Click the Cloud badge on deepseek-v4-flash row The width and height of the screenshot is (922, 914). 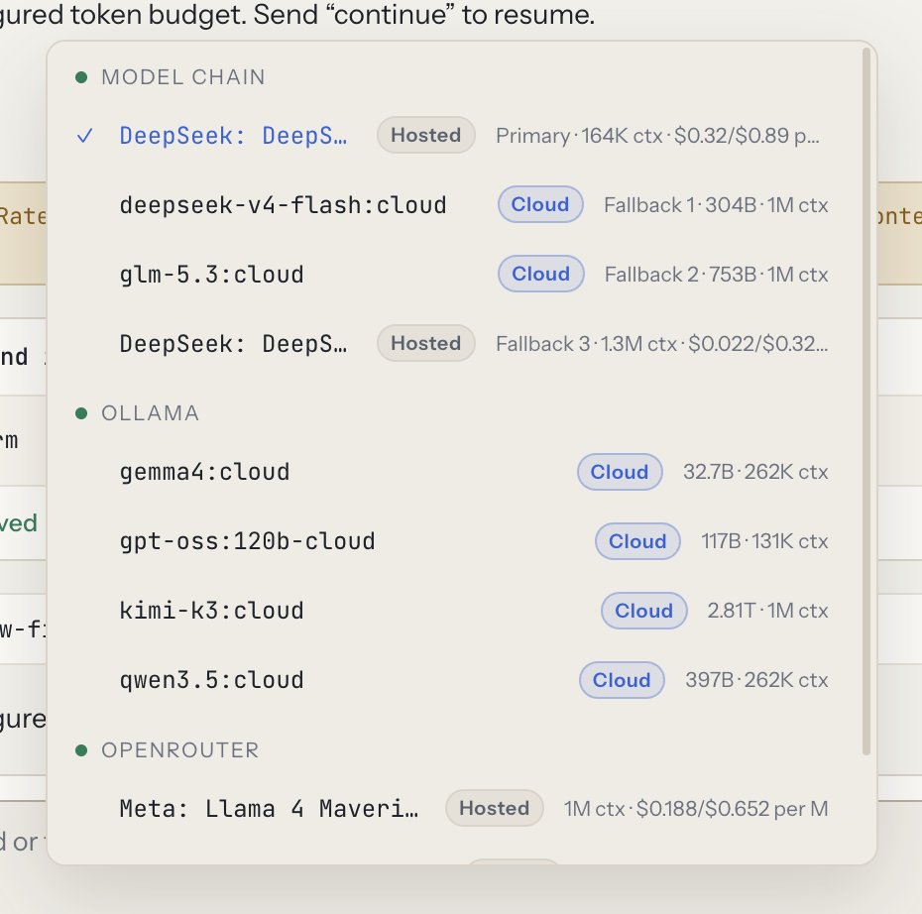coord(540,204)
